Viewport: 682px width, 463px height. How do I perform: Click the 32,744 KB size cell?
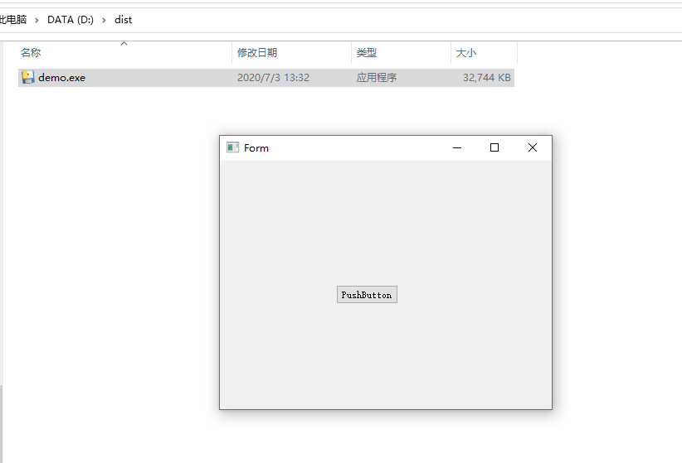pos(487,78)
